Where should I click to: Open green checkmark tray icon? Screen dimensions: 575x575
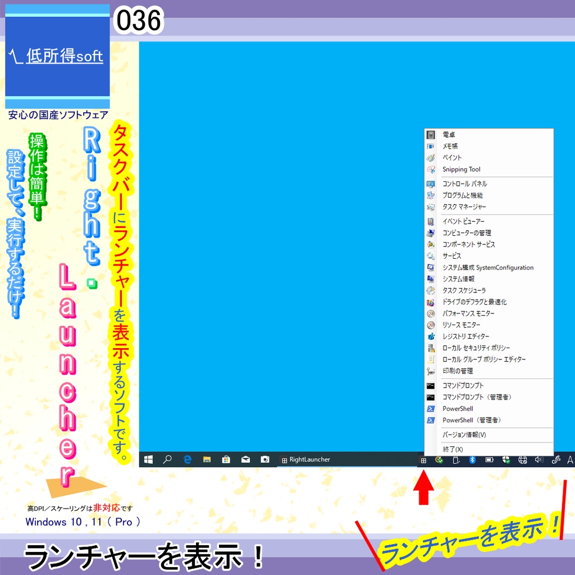coord(439,460)
